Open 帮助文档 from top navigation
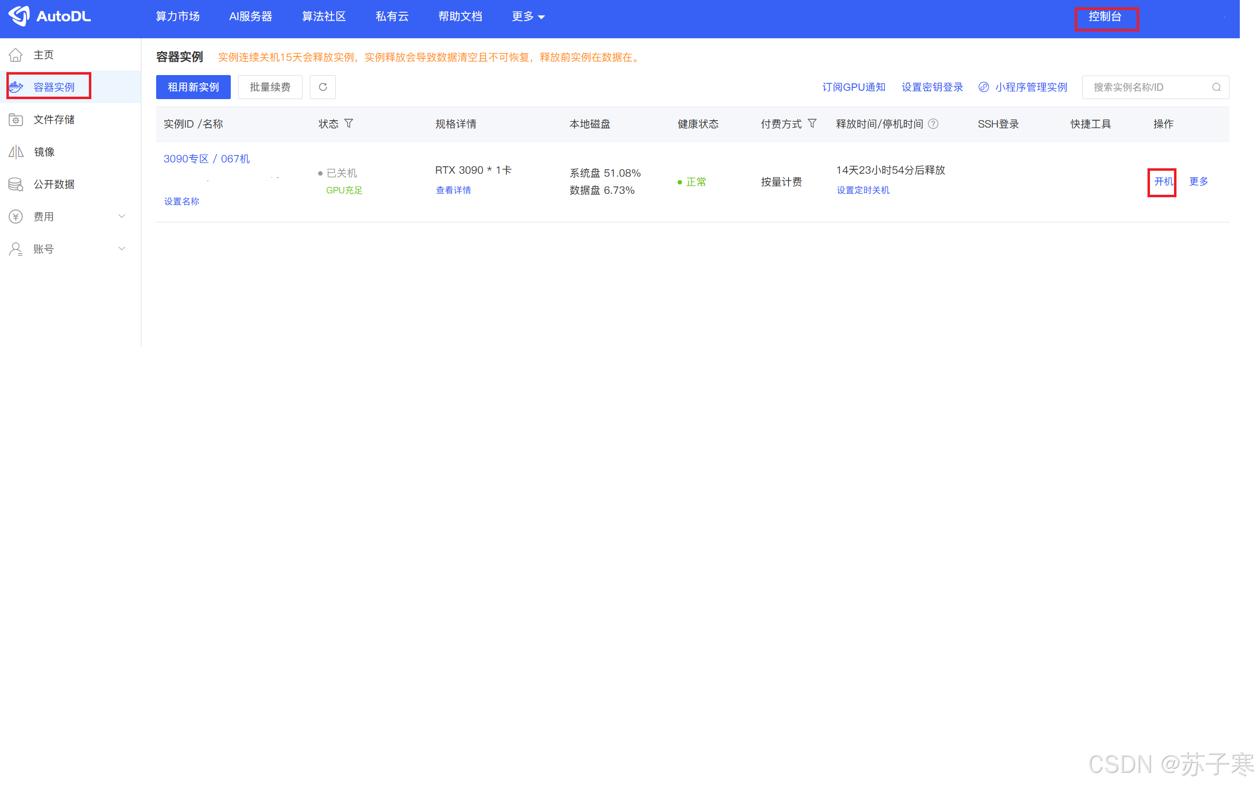The height and width of the screenshot is (785, 1257). tap(460, 17)
